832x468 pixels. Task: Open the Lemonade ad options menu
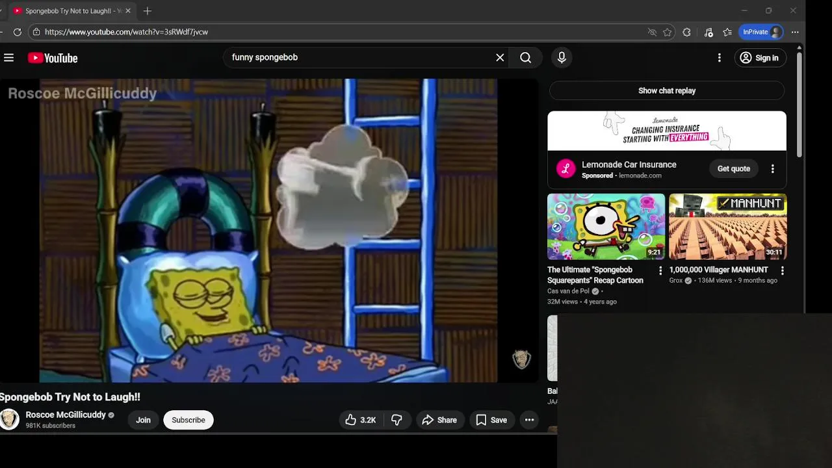[772, 169]
